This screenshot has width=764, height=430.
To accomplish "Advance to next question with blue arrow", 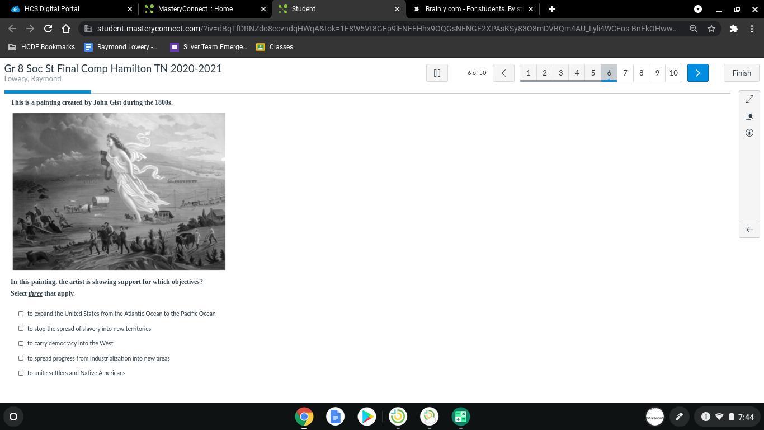I will [x=697, y=73].
